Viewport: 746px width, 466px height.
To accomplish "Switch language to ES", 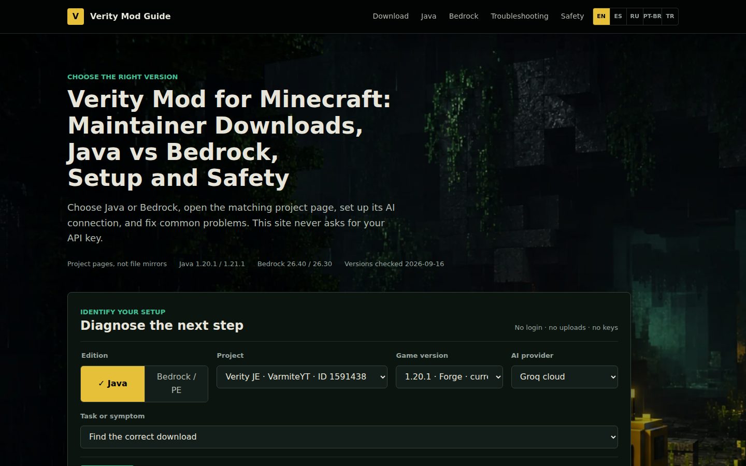I will point(618,17).
